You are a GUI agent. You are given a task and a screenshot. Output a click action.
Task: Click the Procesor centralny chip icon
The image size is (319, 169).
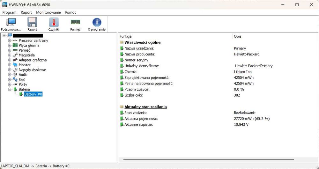15,40
